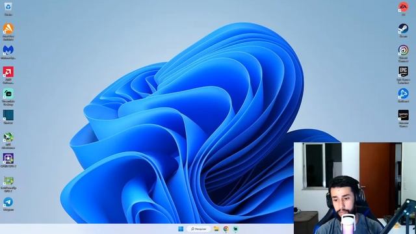This screenshot has width=416, height=234.
Task: Open File Explorer from the taskbar
Action: 216,229
